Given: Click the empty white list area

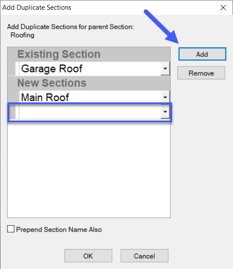Looking at the screenshot, I should 89,169.
